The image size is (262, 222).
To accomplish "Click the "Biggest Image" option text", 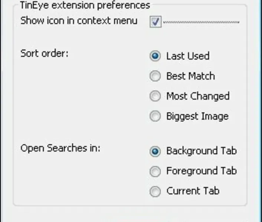I will (x=197, y=117).
